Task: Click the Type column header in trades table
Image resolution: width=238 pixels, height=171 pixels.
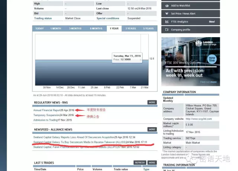Action: (146, 170)
